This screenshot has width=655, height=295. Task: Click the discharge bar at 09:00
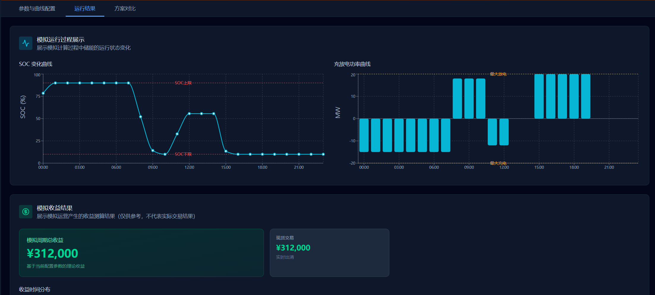coord(469,98)
